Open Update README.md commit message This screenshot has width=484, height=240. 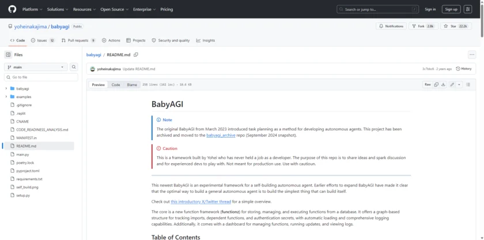click(139, 69)
